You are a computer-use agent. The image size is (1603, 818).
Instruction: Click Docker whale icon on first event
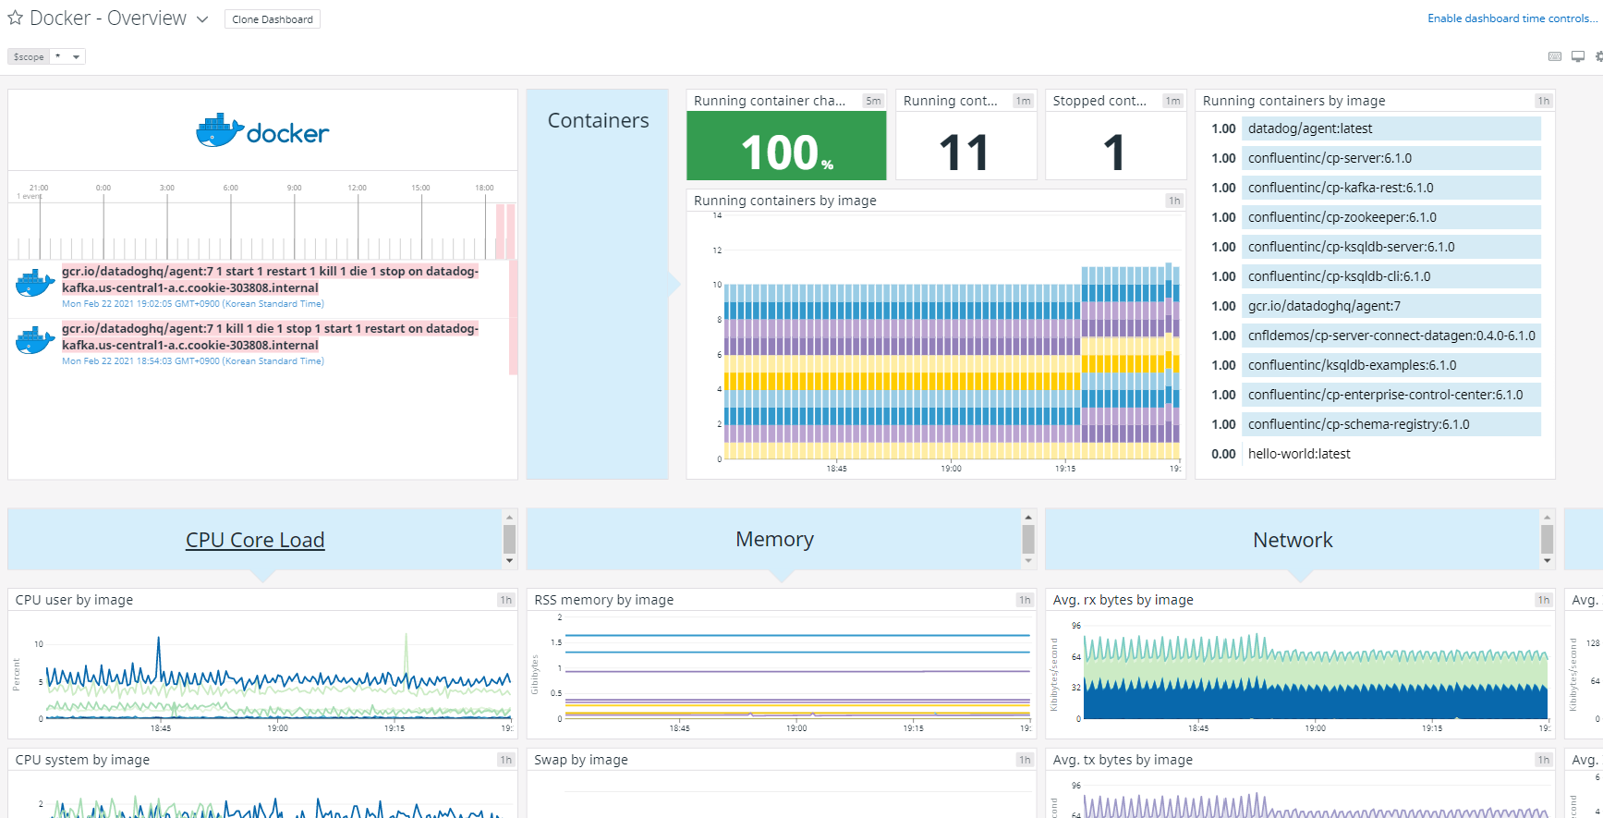(x=35, y=283)
